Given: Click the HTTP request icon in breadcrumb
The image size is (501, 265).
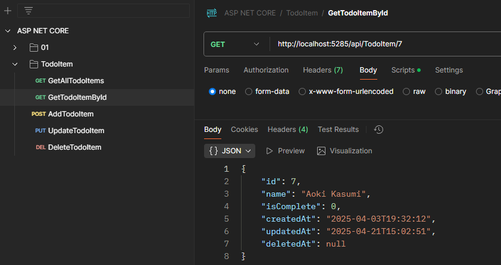Looking at the screenshot, I should (x=211, y=13).
